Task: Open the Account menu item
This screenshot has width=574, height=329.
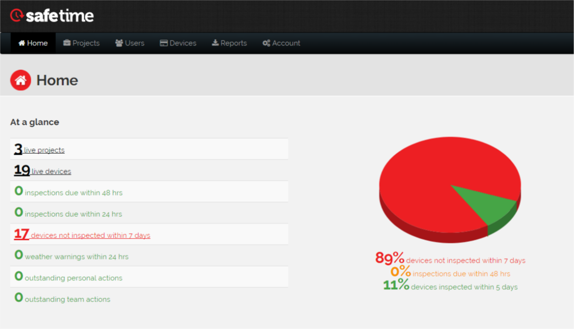Action: tap(281, 43)
